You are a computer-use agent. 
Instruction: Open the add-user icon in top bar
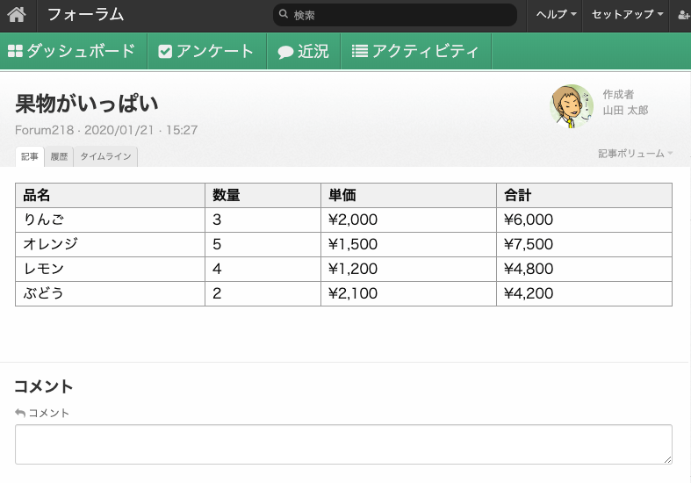point(683,15)
